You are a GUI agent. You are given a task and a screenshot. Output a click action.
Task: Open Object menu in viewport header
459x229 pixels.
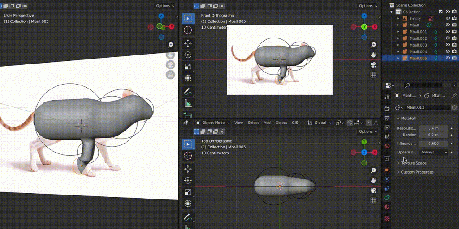[x=281, y=123]
